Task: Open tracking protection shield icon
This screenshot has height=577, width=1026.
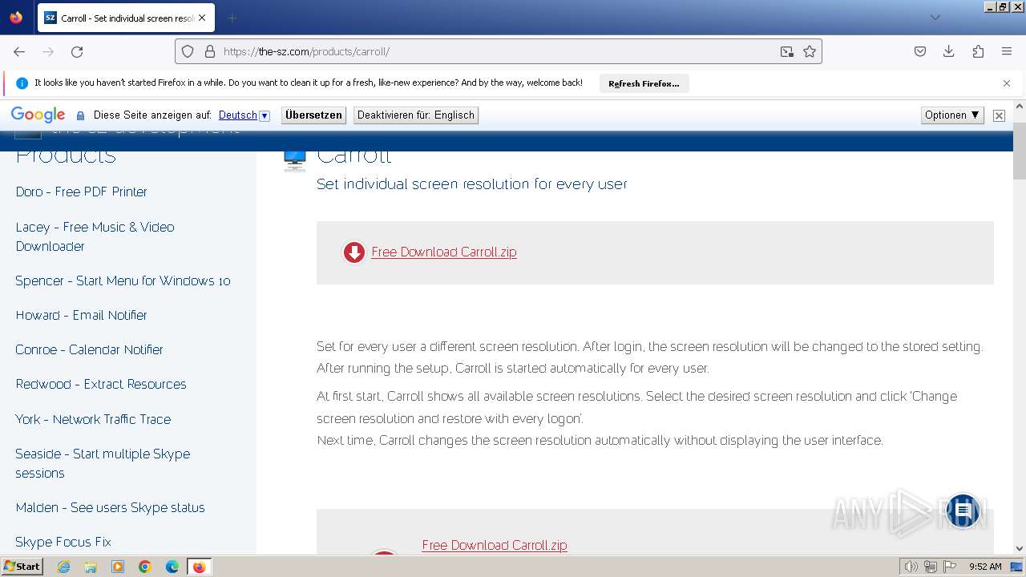Action: [188, 51]
